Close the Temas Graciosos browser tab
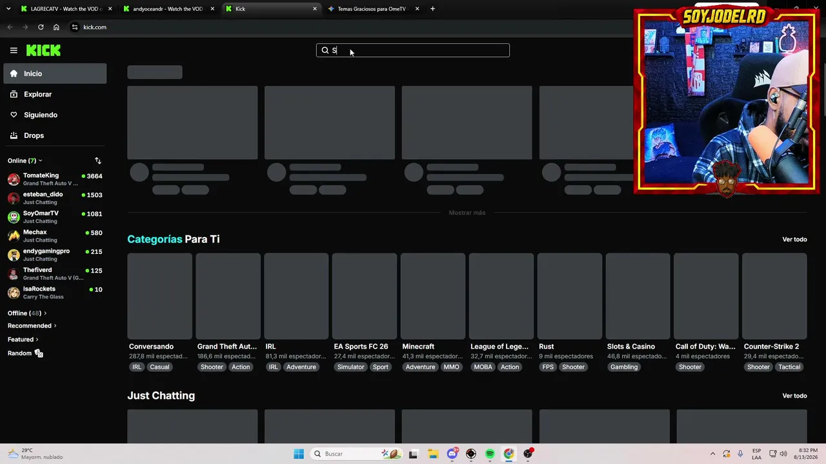The image size is (826, 464). pos(417,9)
